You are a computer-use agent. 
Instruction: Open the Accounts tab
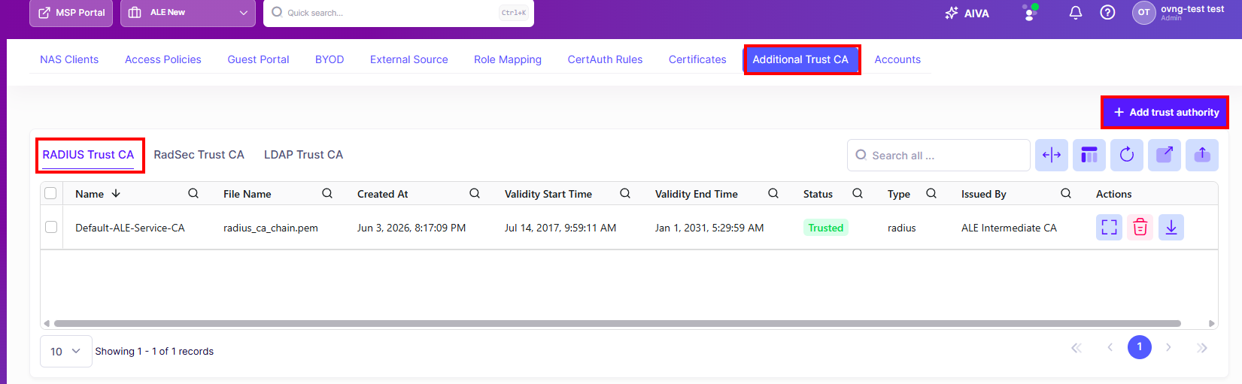point(897,59)
